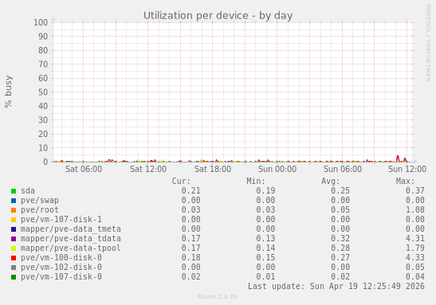Click the pve/swap blue legend swatch

coord(14,201)
